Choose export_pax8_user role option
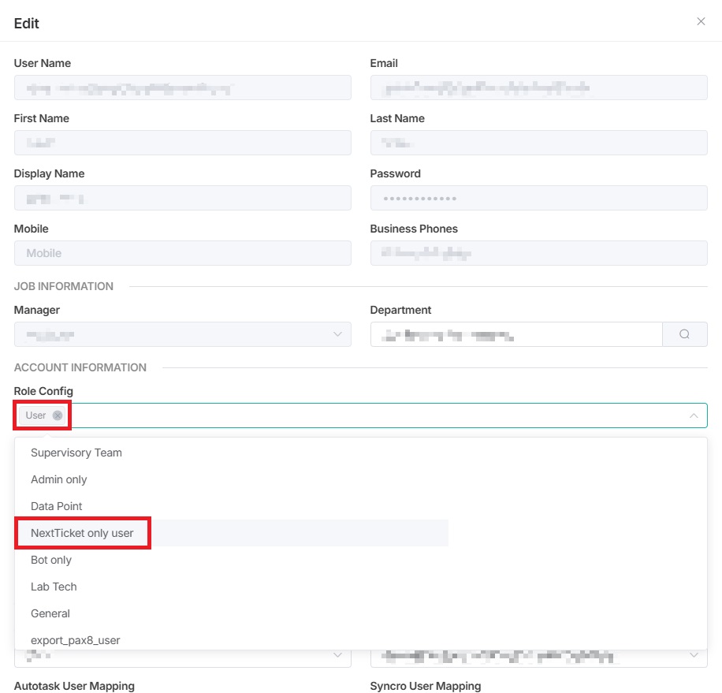 coord(76,640)
